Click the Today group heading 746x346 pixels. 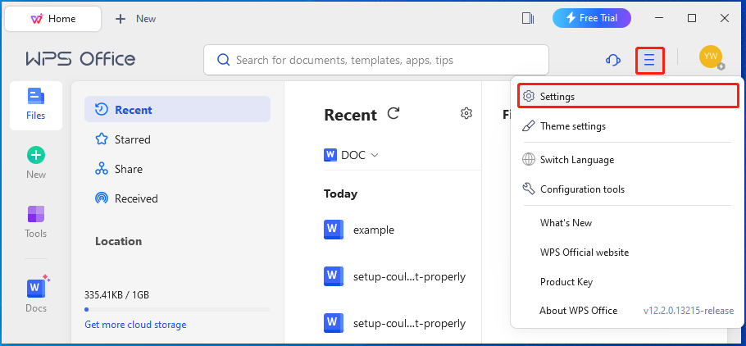[341, 193]
